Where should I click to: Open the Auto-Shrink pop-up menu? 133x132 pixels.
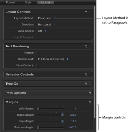(x=42, y=31)
